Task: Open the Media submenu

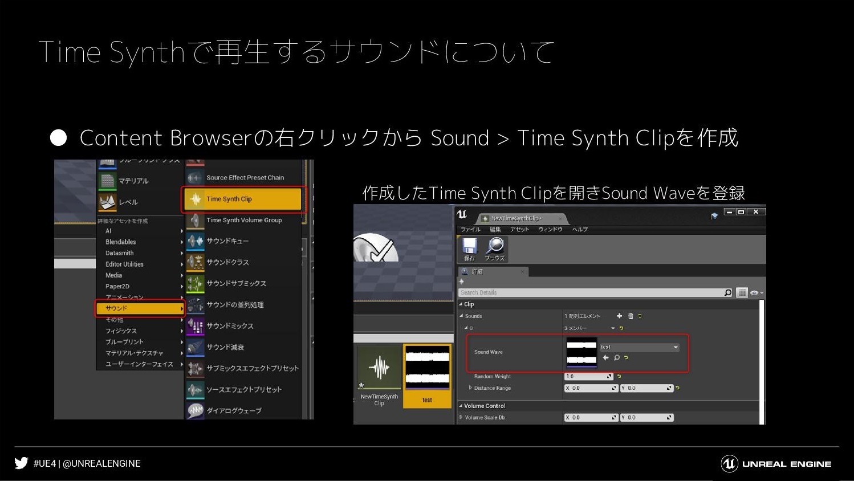Action: [x=140, y=275]
